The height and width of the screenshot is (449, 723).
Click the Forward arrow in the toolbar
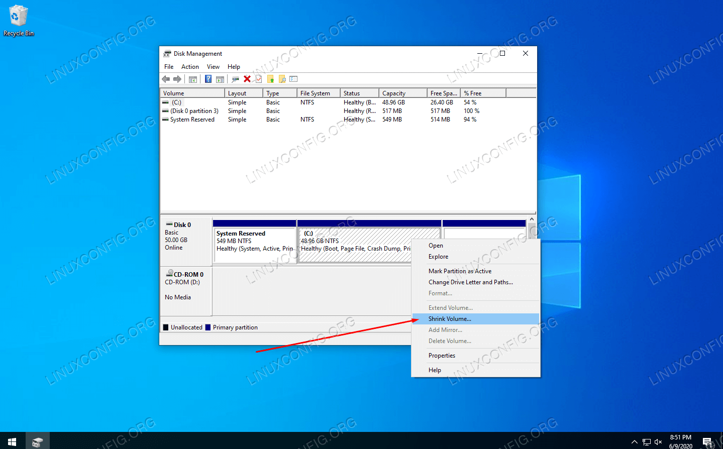tap(177, 79)
